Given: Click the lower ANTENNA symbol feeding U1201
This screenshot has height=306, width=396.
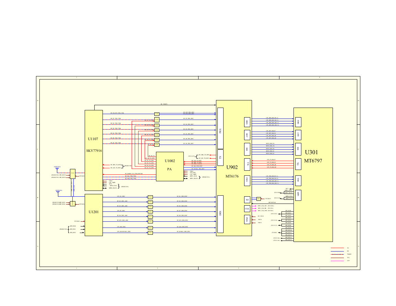Looking at the screenshot, I should (x=58, y=193).
